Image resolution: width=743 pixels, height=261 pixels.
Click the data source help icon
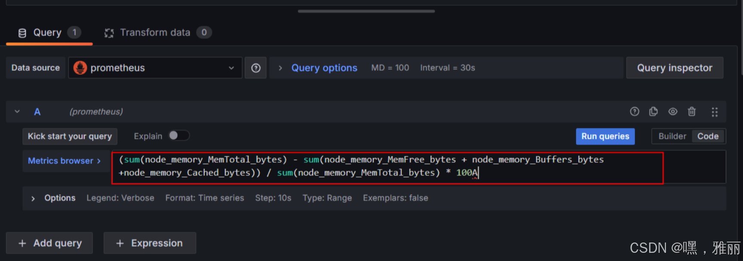pos(256,68)
